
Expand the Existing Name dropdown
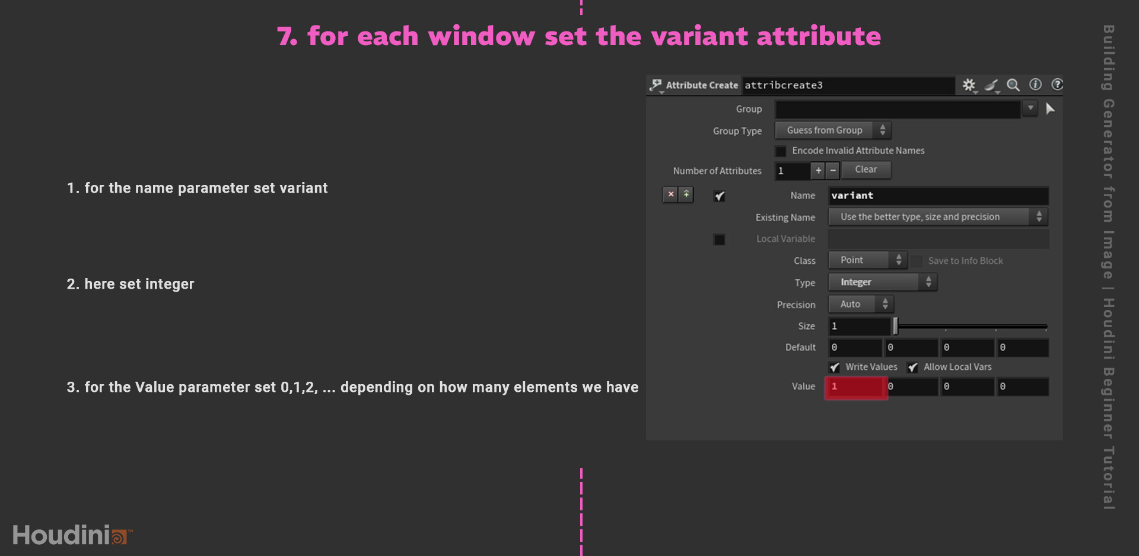click(937, 216)
